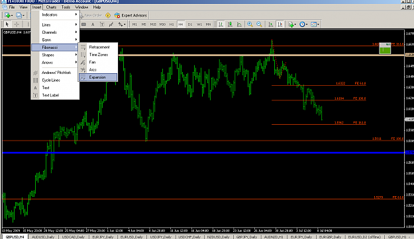Choose Text in the Insert menu
Viewport: 414px width, 239px height.
(x=55, y=88)
